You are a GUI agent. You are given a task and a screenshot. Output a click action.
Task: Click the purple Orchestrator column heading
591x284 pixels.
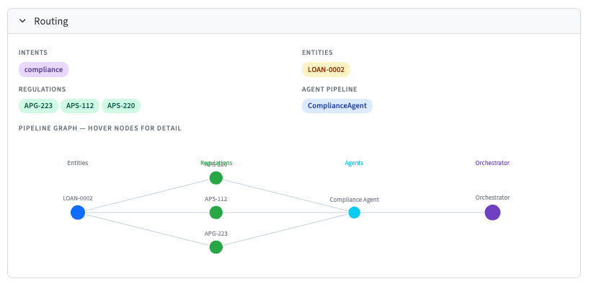pos(492,163)
